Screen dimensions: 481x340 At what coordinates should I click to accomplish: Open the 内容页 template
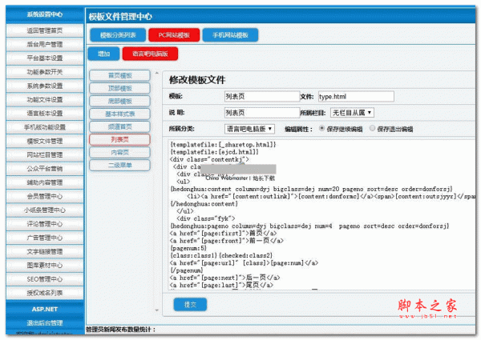click(120, 153)
